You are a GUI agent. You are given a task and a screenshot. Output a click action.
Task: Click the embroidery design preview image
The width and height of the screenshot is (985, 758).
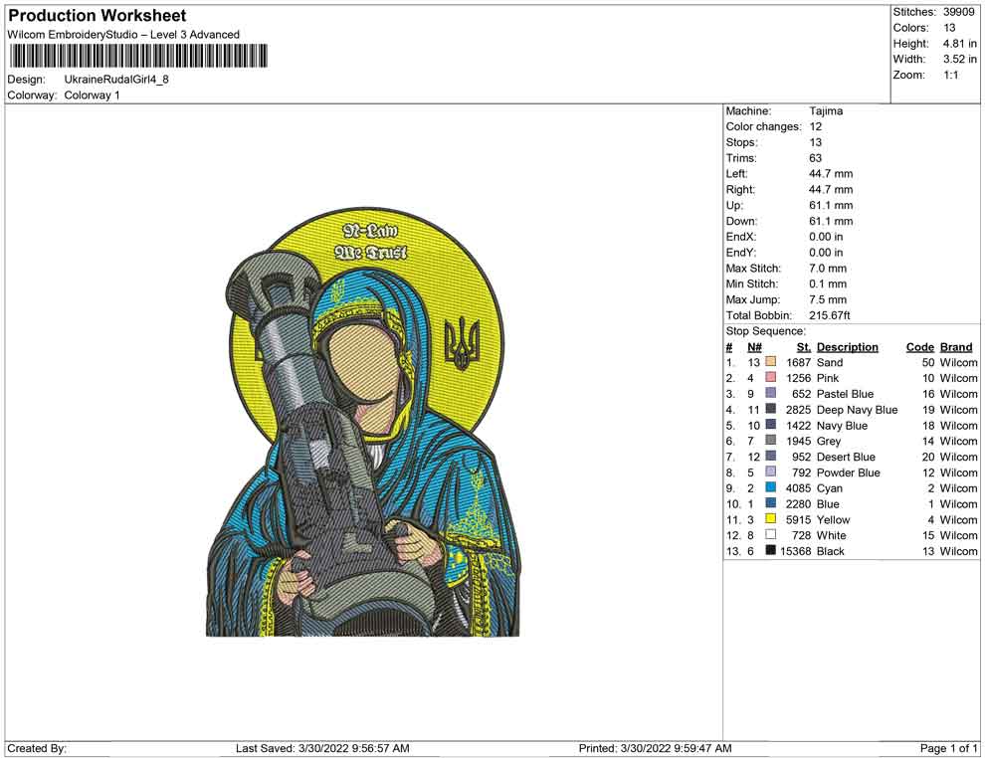coord(363,422)
